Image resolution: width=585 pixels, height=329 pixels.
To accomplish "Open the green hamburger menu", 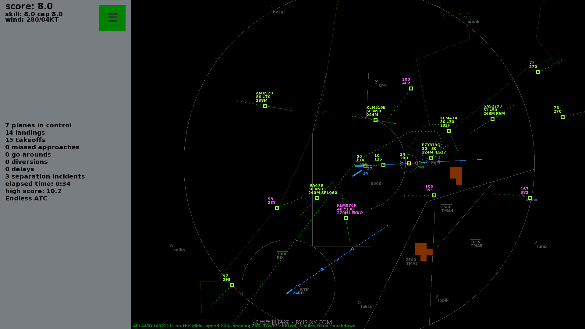I will point(112,18).
